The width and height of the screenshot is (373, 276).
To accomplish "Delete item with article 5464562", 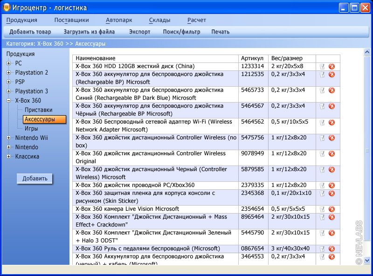I will [332, 122].
